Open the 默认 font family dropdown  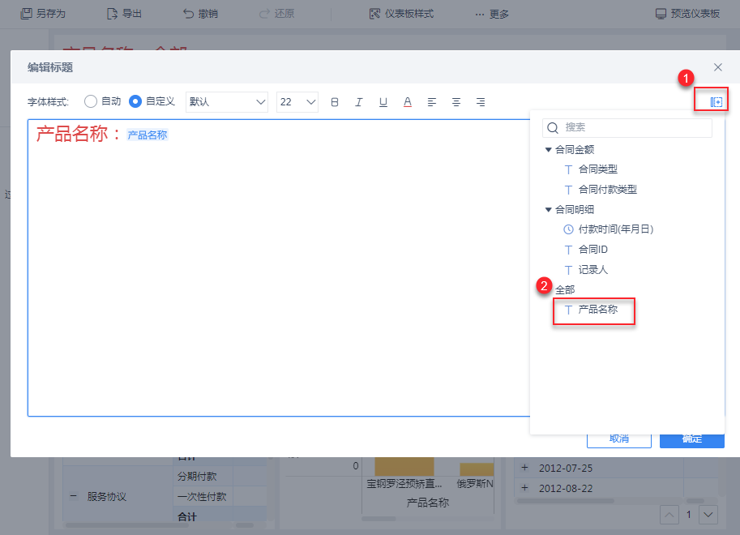pos(227,102)
